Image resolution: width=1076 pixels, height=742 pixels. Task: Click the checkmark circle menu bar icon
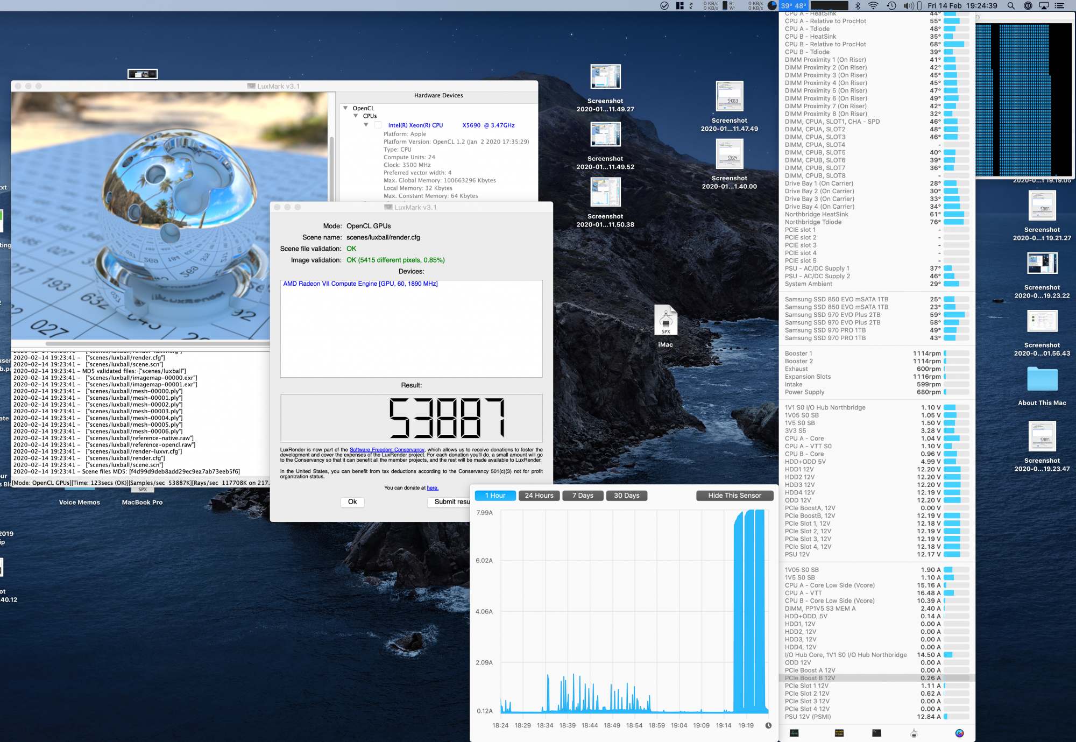tap(664, 5)
